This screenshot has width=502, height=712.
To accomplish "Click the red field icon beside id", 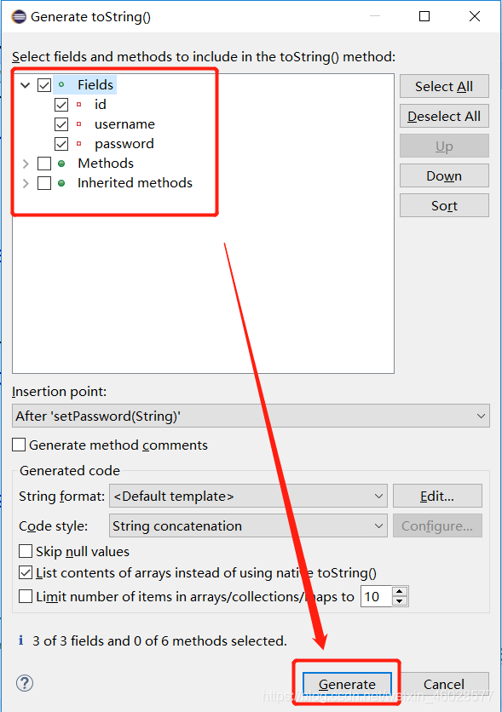I will pyautogui.click(x=78, y=104).
